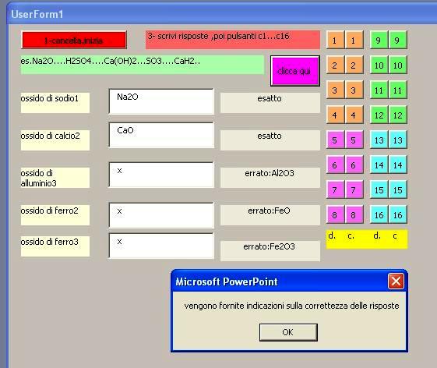437x368 pixels.
Task: Click pink button 8 in the d. column
Action: 335,214
